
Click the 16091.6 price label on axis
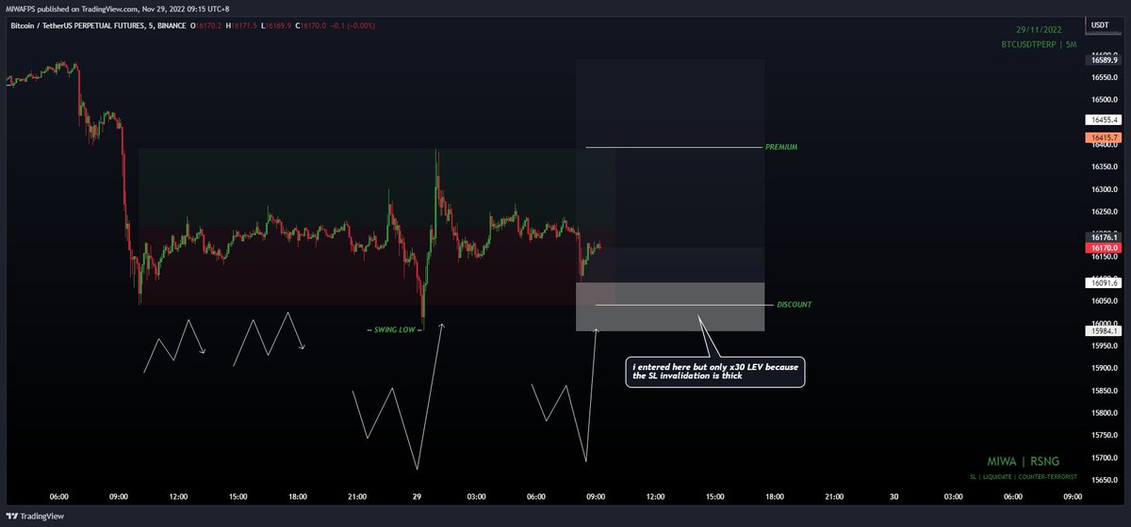(x=1102, y=282)
